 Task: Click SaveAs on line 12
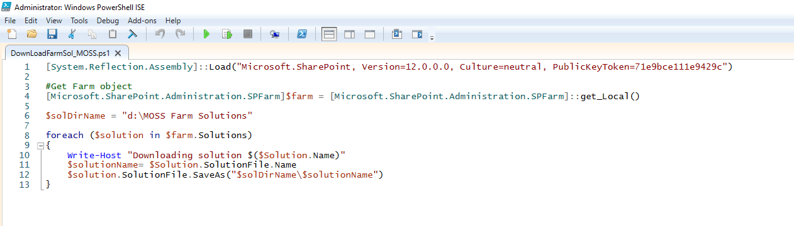[x=209, y=175]
